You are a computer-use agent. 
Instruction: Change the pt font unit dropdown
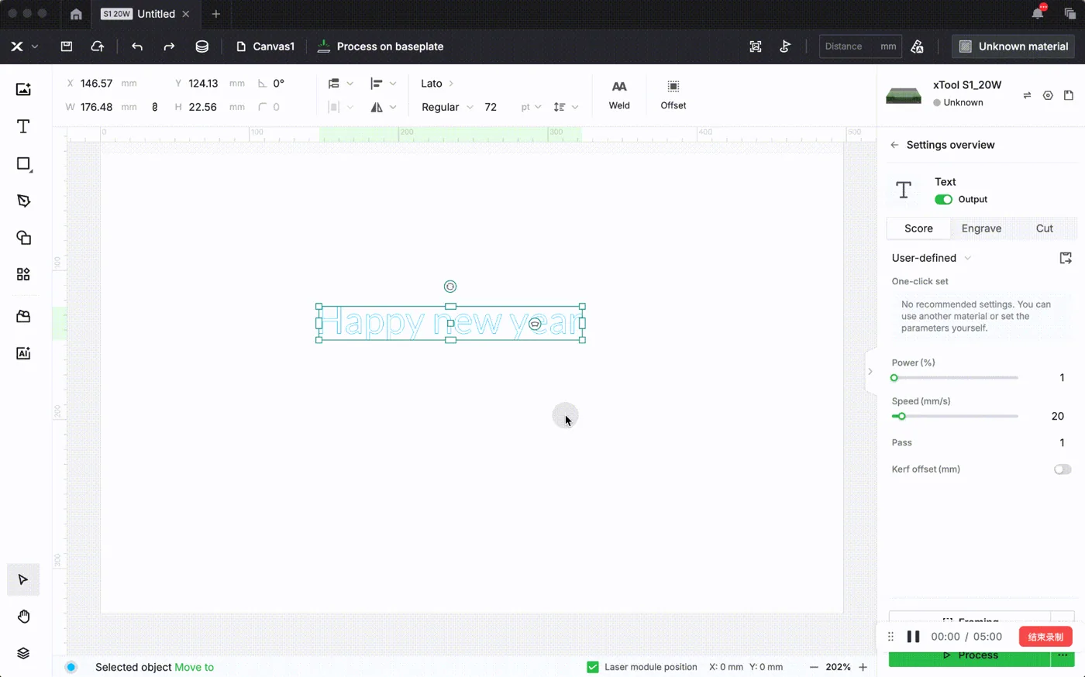click(x=531, y=107)
